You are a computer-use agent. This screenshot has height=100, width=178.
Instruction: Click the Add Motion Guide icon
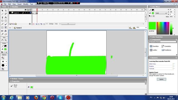click(13, 24)
